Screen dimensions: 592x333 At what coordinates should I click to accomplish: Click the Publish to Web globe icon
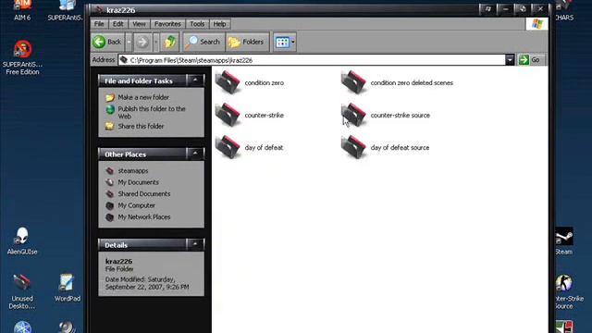click(x=110, y=109)
